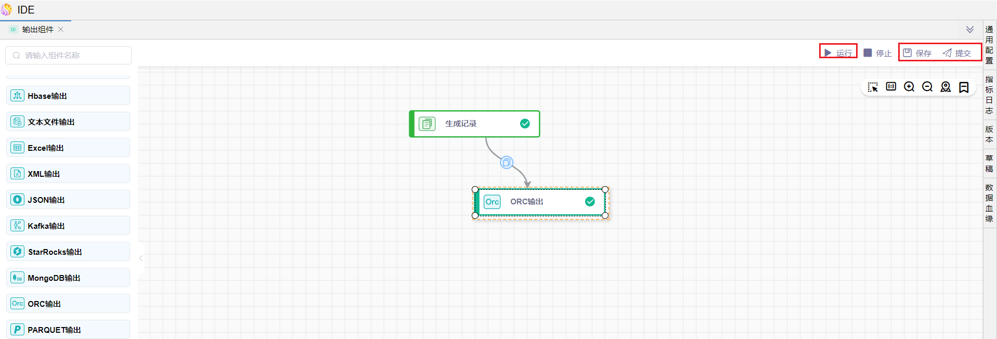
Task: Submit the workflow with 提交
Action: (957, 53)
